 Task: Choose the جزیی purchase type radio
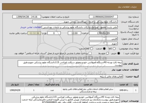pos(119,53)
